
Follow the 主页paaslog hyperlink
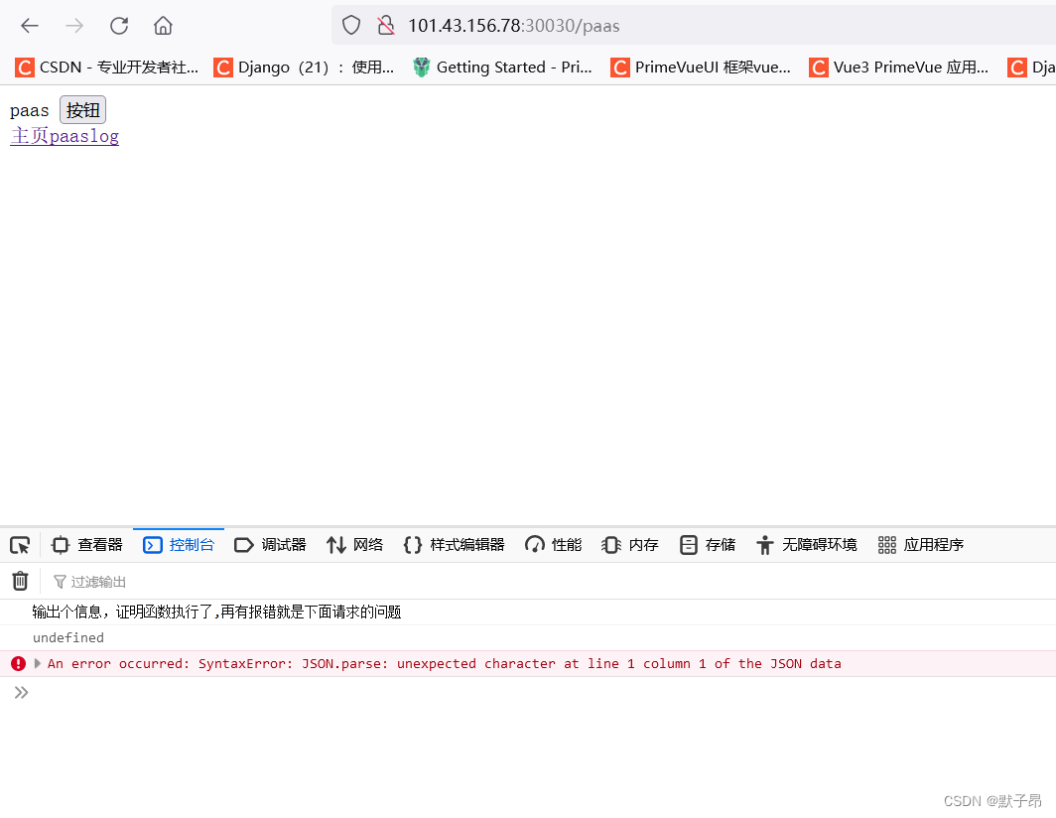(64, 136)
